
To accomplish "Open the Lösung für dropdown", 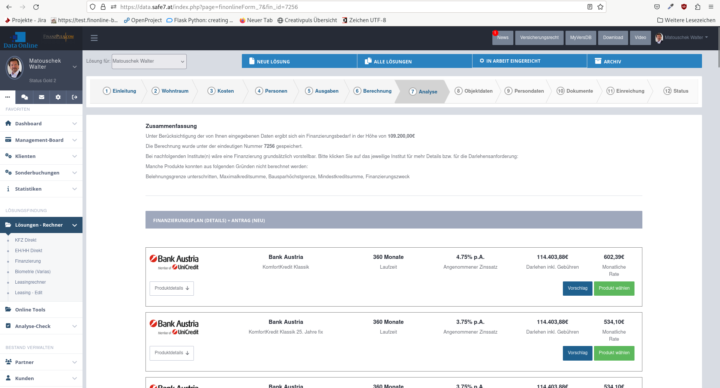I will tap(149, 61).
